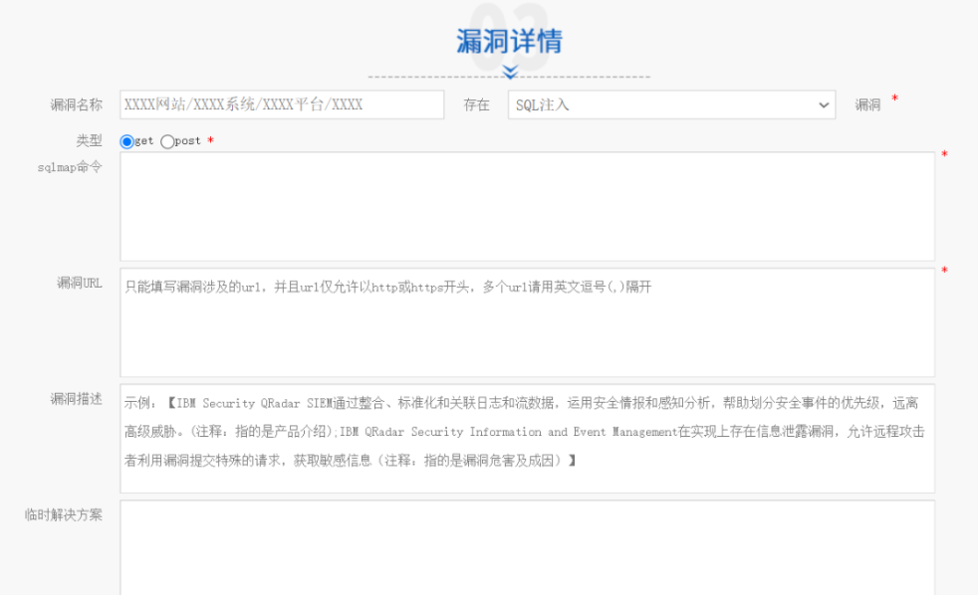Screen dimensions: 978x595
Task: Click the 类型 label
Action: (90, 141)
